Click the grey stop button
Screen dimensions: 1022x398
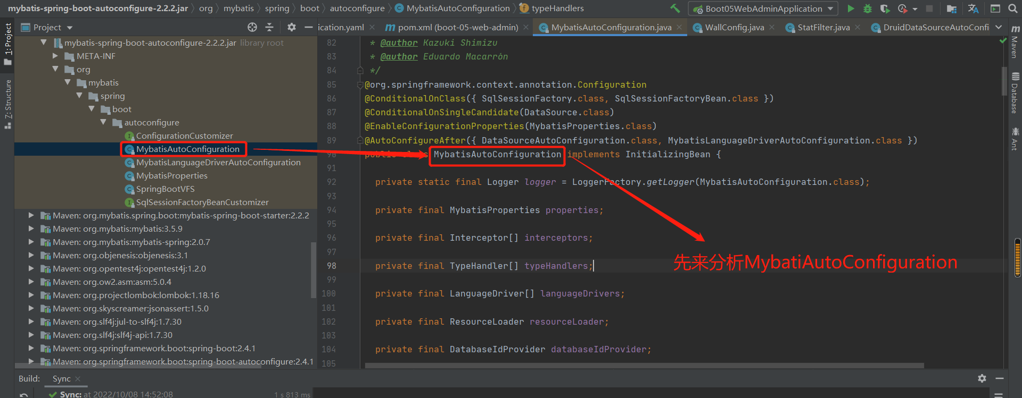929,9
